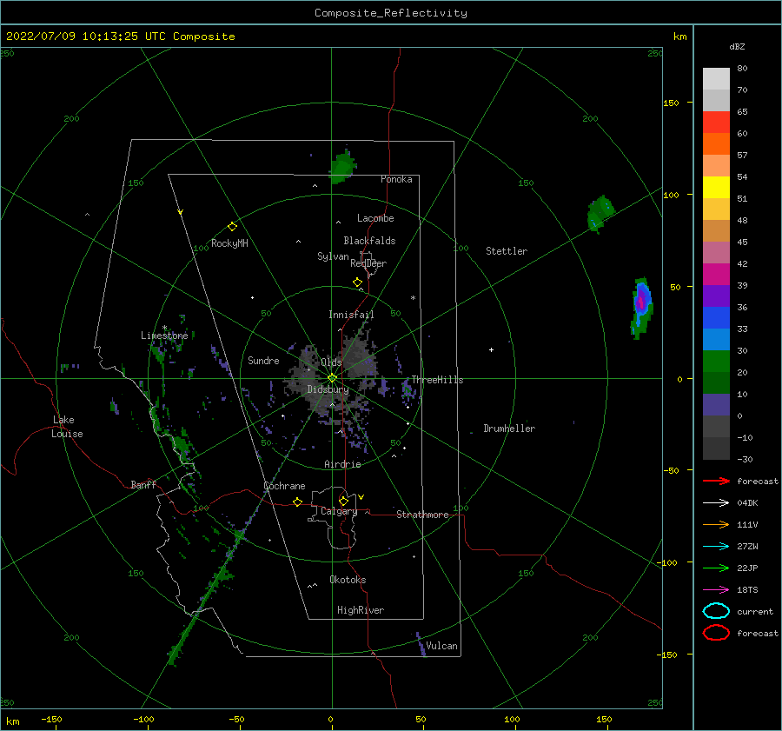Screen dimensions: 782x731
Task: Click the Banff label
Action: coord(143,484)
